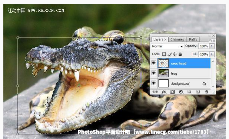Click the Fill 100% field

pos(204,54)
